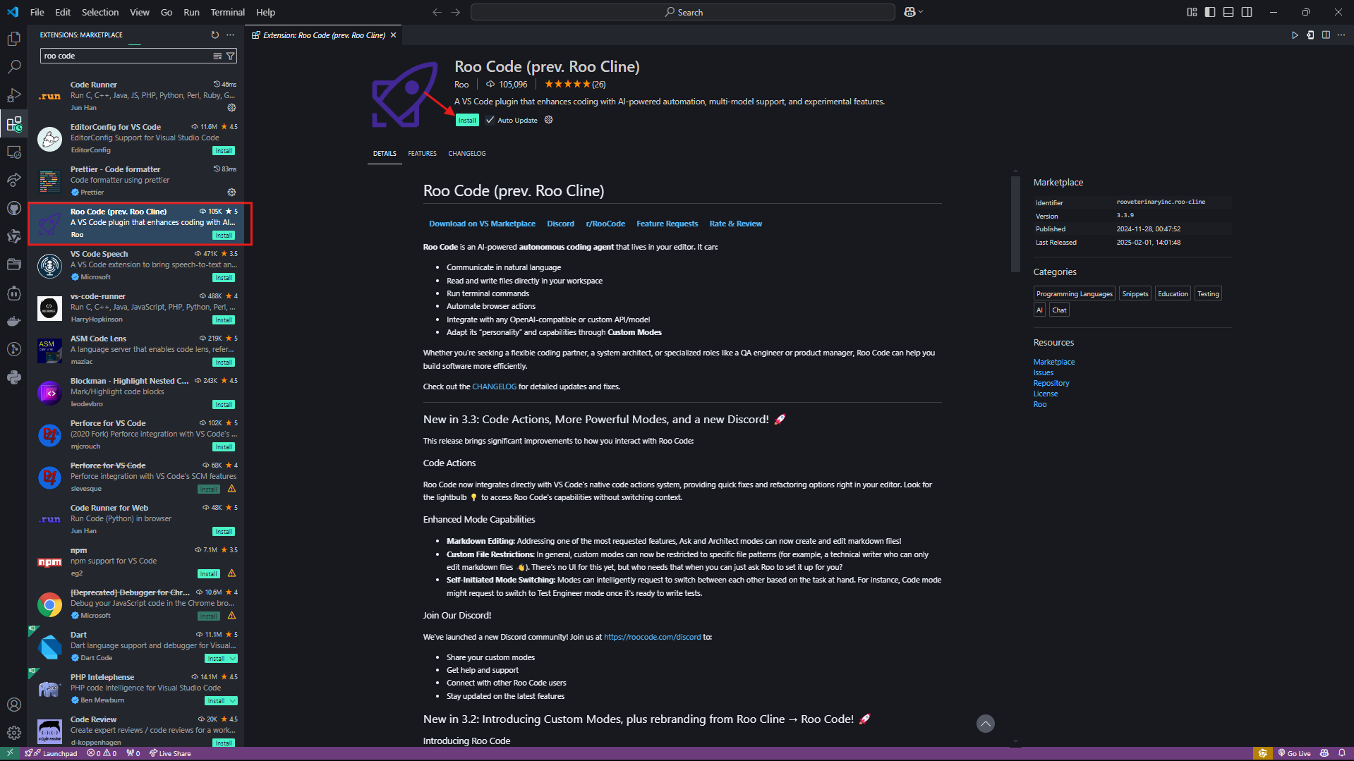Open the roocode.com/discord link
The width and height of the screenshot is (1354, 761).
(x=652, y=637)
